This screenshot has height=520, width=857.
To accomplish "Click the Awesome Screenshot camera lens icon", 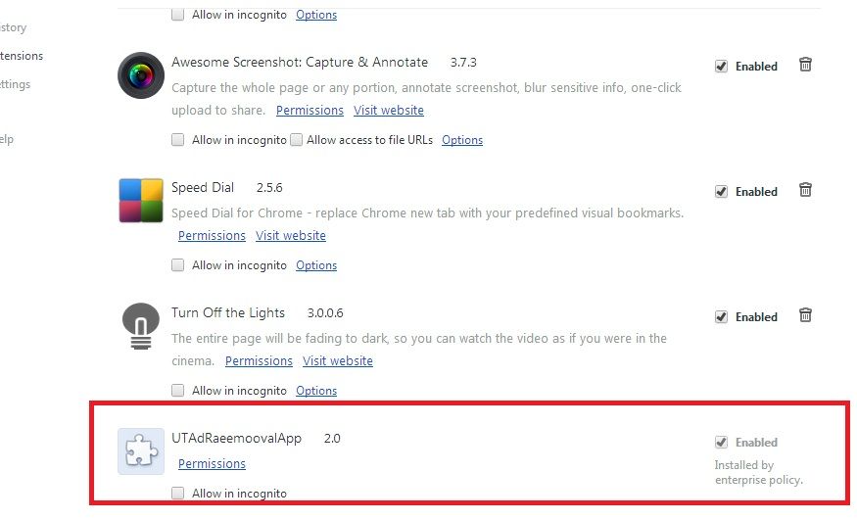I will pos(141,75).
